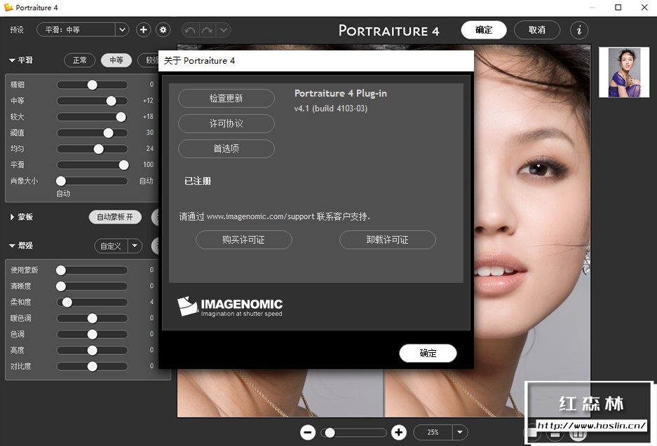Click 确定 in the main toolbar
Screen dimensions: 657x446
484,29
